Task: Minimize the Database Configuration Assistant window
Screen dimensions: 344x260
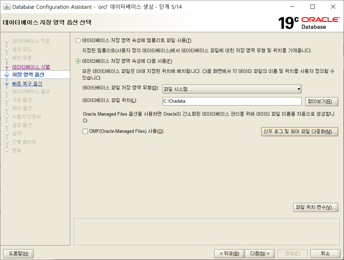Action: (292, 7)
